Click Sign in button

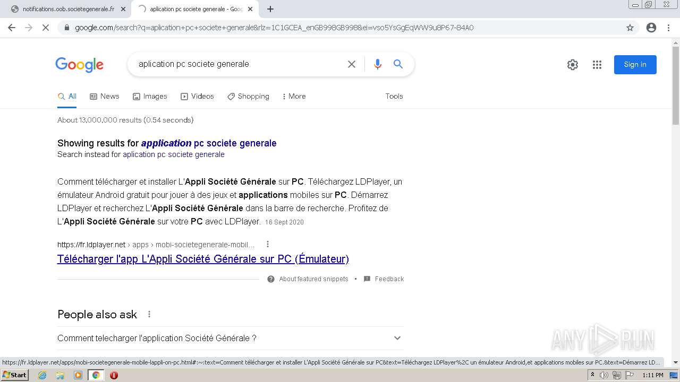coord(635,65)
